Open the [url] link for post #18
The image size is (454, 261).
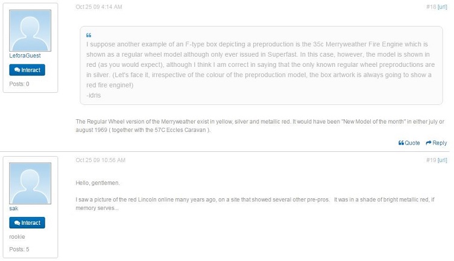click(442, 7)
